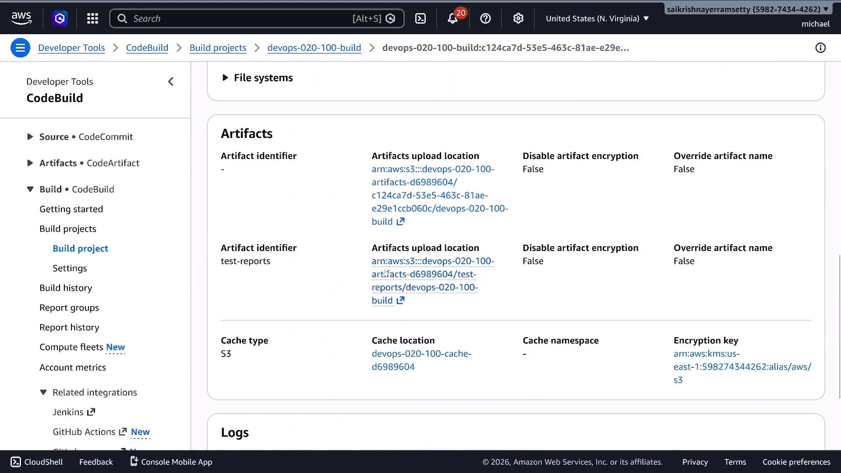This screenshot has height=473, width=841.
Task: Click the info circle icon at right
Action: 820,48
